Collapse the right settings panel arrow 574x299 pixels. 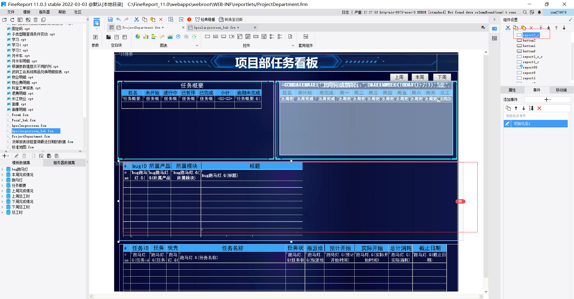(495, 19)
